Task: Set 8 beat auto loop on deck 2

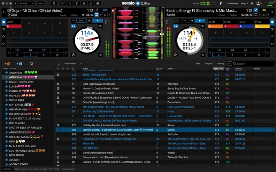Action: tap(246, 55)
